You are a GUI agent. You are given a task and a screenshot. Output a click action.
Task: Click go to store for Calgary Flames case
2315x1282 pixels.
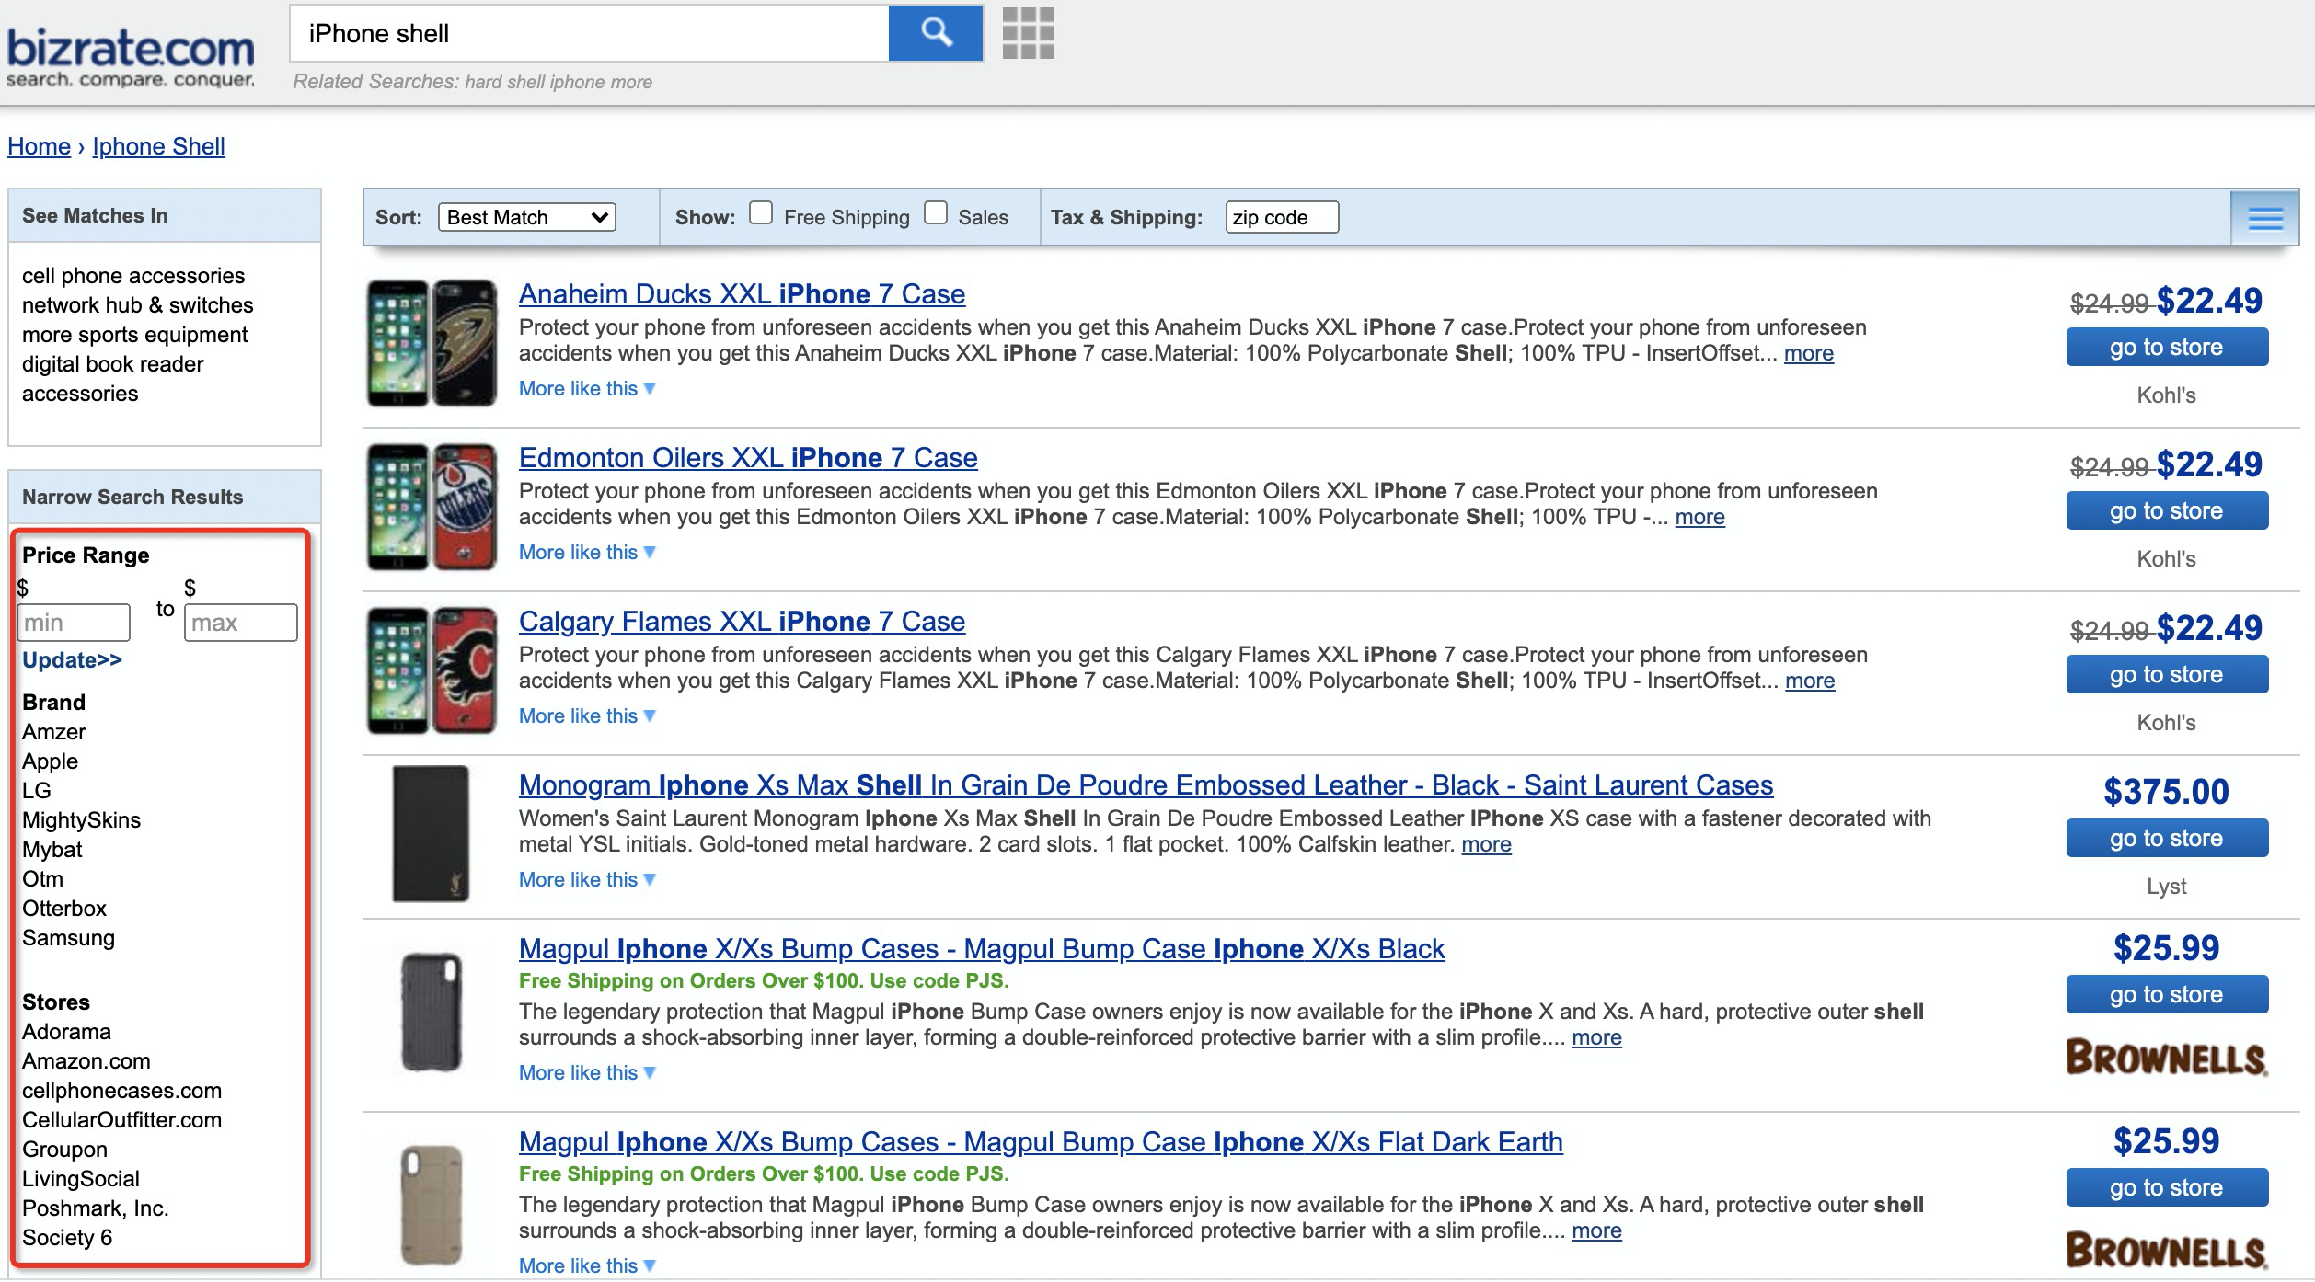coord(2167,674)
